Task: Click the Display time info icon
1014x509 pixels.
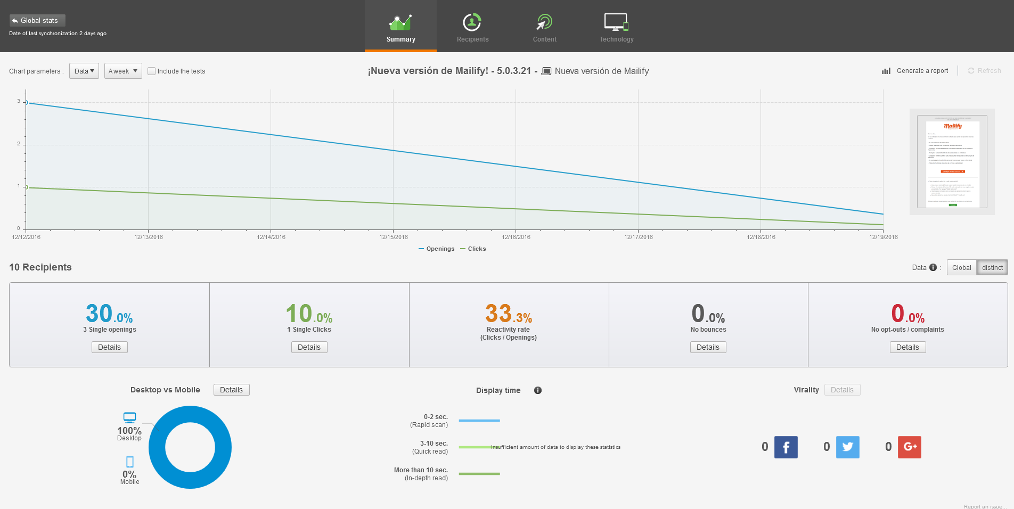Action: (x=538, y=390)
